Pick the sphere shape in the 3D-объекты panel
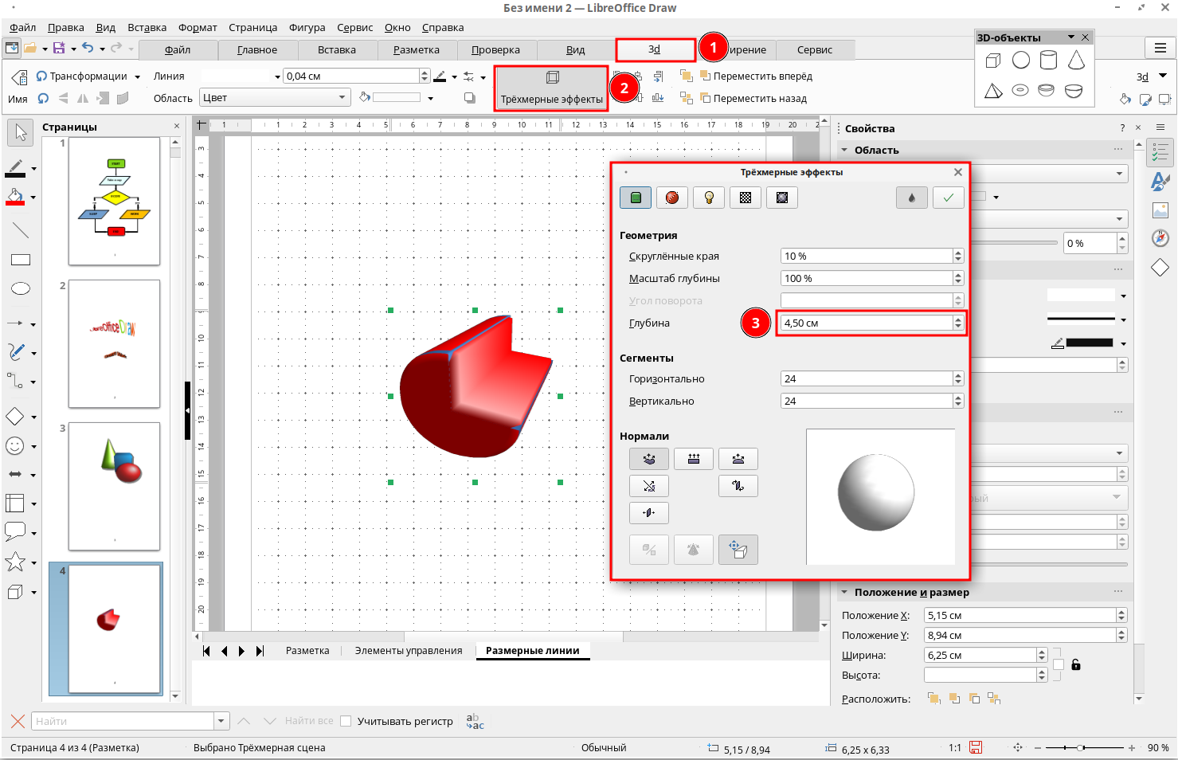This screenshot has height=760, width=1178. (x=1020, y=61)
